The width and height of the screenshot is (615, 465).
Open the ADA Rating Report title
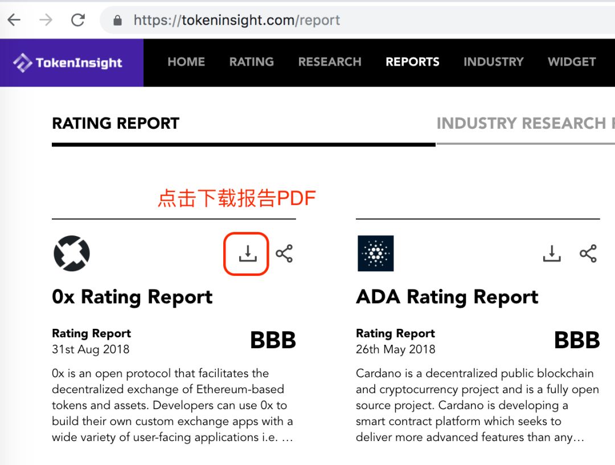(447, 297)
